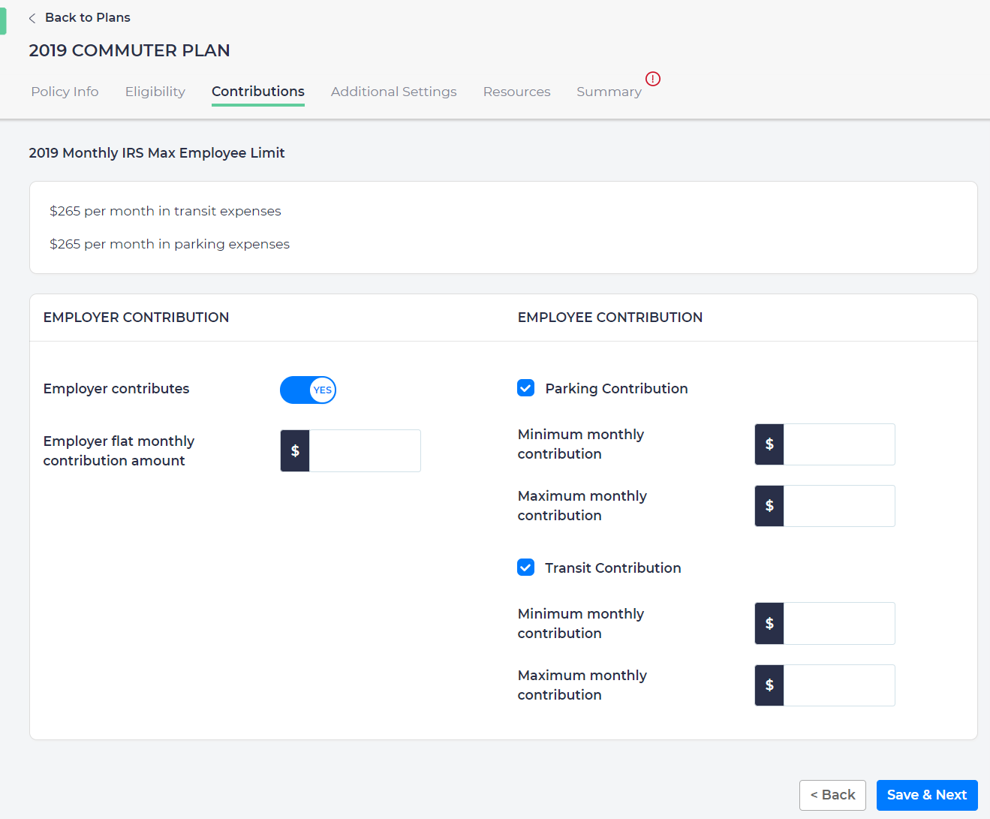Toggle Employer contributes off

(x=308, y=390)
